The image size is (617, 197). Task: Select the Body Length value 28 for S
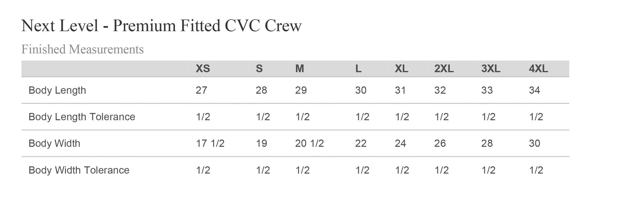261,90
